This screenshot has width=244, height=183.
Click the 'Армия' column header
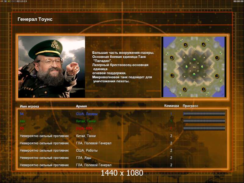81,106
